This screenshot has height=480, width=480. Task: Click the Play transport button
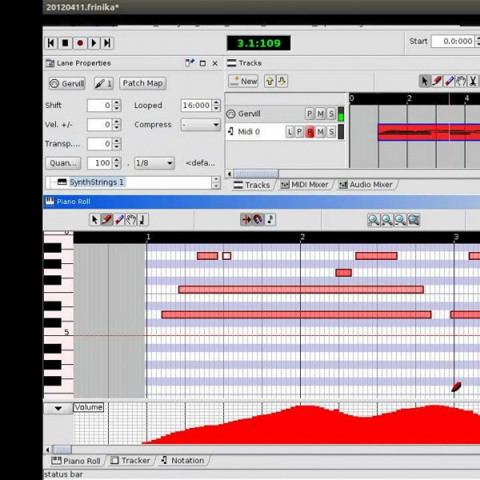point(94,43)
